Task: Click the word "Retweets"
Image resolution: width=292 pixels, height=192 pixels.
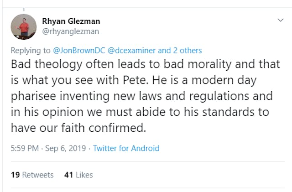Action: pos(37,175)
